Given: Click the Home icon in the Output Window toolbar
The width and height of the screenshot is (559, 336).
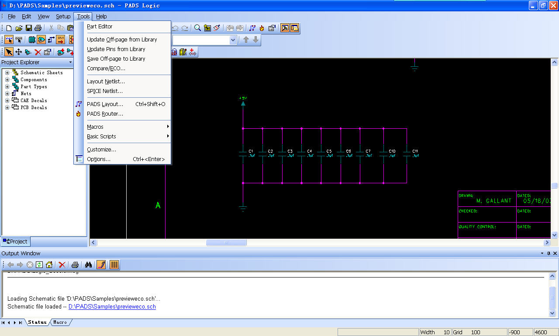Looking at the screenshot, I should [49, 264].
